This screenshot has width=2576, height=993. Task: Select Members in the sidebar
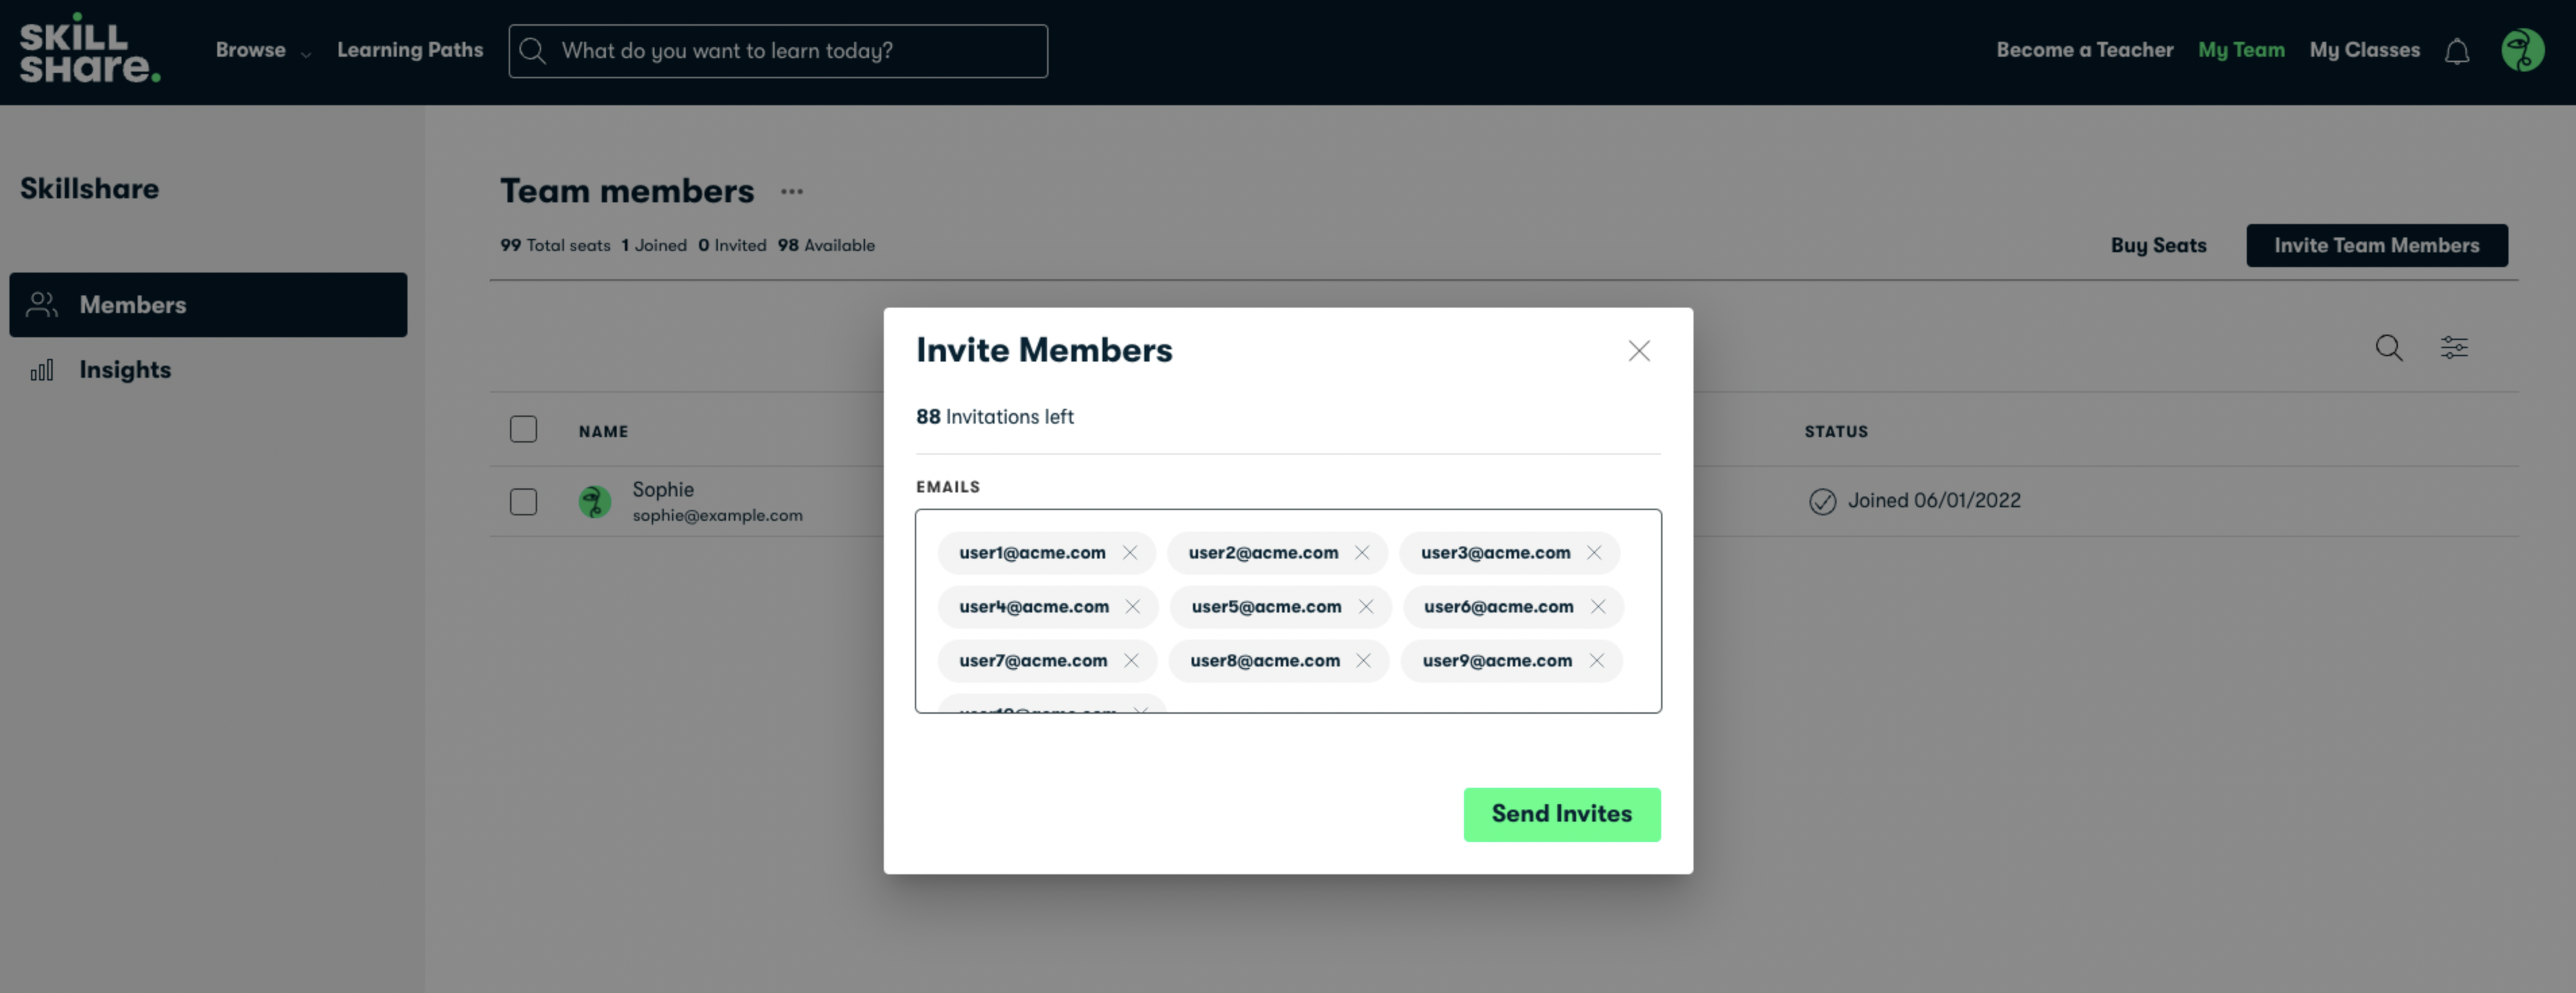pyautogui.click(x=208, y=305)
